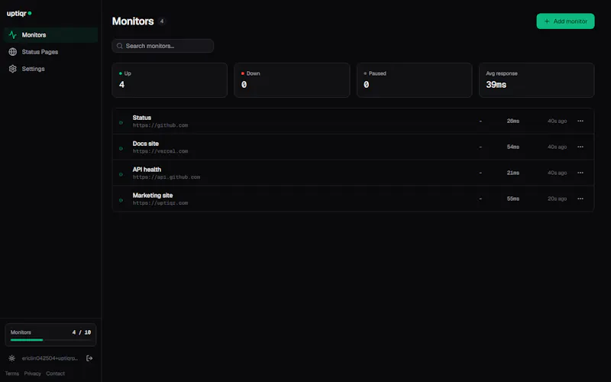Open the Status monitor row

click(353, 121)
